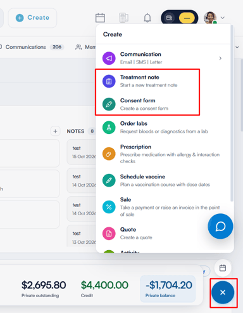This screenshot has height=313, width=243.
Task: Click the Treatment note clipboard icon
Action: 109,81
